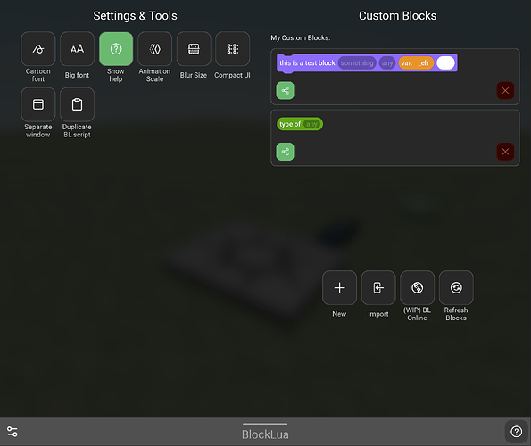This screenshot has height=446, width=531.
Task: Delete the 'this is a test block' block
Action: tap(505, 90)
